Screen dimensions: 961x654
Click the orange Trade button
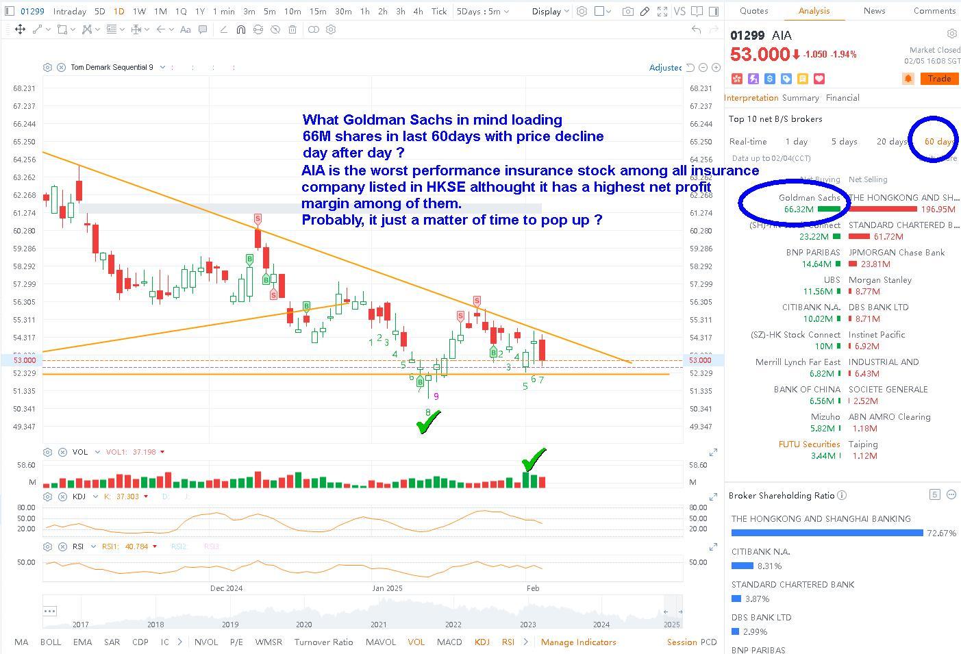[939, 79]
